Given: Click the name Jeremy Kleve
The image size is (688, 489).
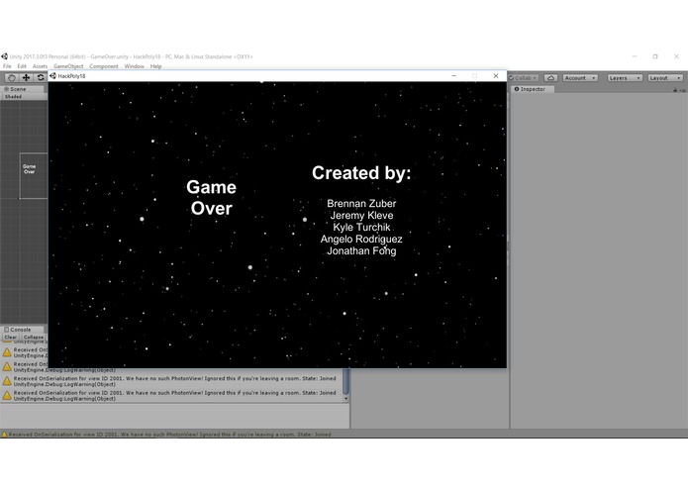Looking at the screenshot, I should [x=361, y=216].
